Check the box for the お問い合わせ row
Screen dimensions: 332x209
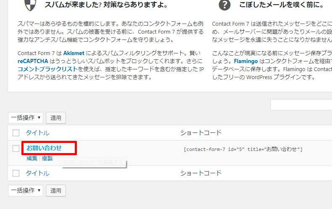point(16,148)
